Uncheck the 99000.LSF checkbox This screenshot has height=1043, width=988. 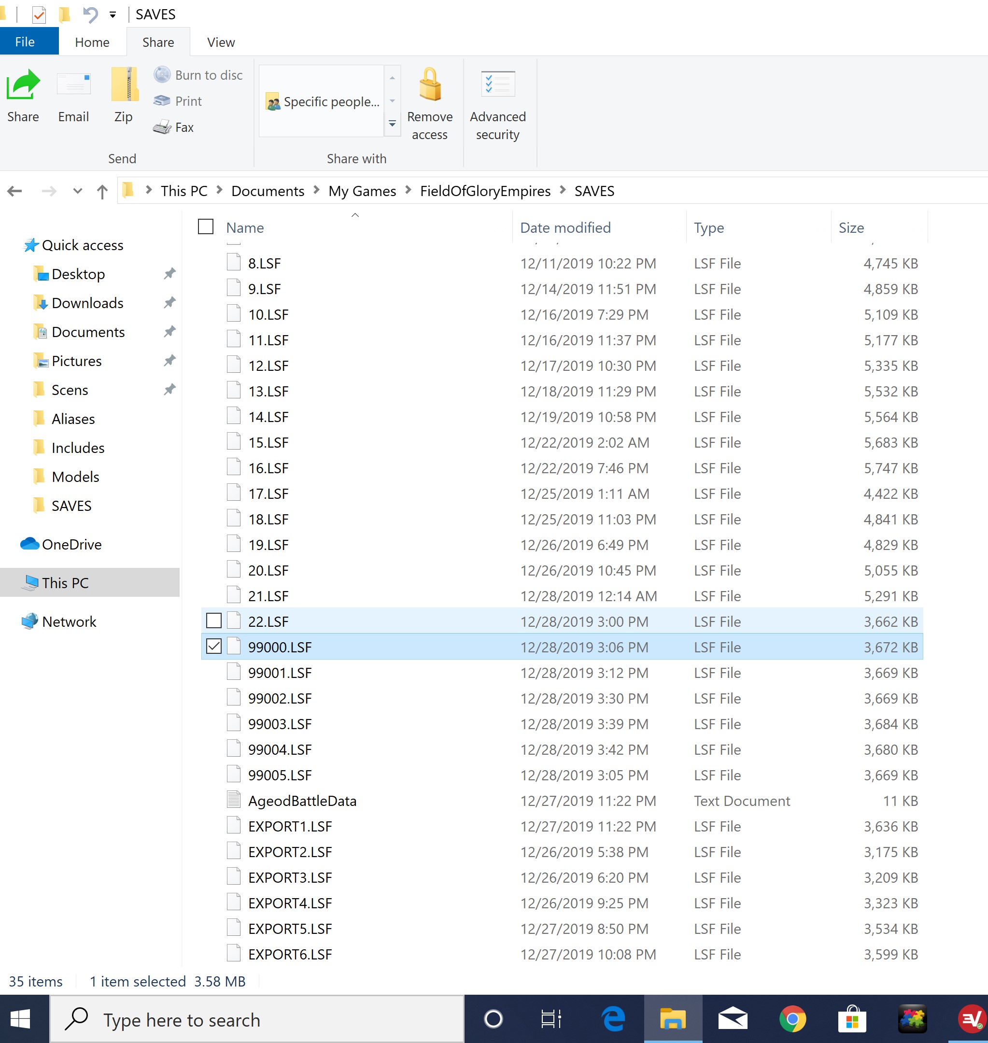(x=214, y=647)
